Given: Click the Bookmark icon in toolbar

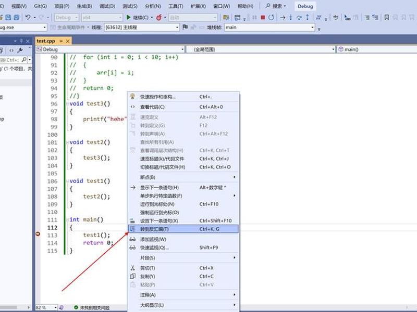Looking at the screenshot, I should [x=387, y=18].
